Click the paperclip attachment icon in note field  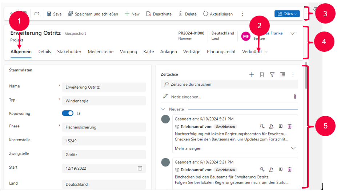click(x=295, y=97)
